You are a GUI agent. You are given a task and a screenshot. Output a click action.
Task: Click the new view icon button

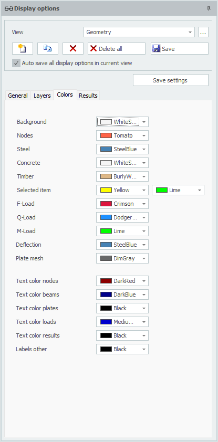(23, 48)
